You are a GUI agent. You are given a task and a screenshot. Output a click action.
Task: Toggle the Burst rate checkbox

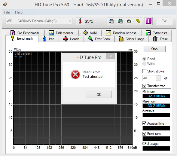tap(144, 134)
